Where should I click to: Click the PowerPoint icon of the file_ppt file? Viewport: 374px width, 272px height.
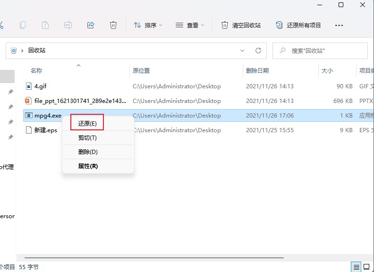(x=28, y=101)
